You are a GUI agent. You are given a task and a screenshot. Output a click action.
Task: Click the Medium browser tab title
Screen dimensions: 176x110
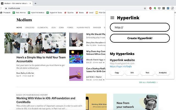pyautogui.click(x=16, y=3)
